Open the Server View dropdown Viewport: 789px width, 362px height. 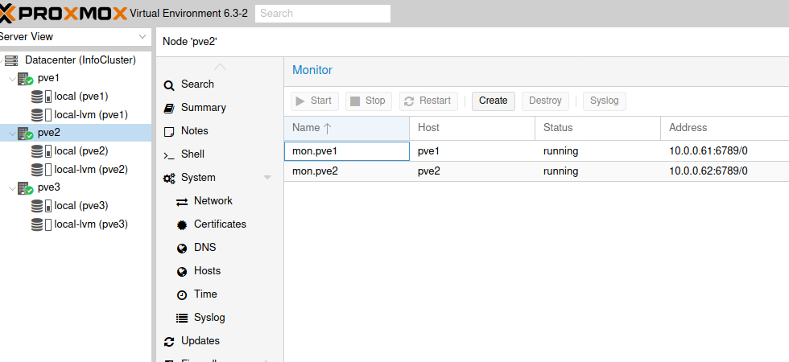(x=142, y=37)
